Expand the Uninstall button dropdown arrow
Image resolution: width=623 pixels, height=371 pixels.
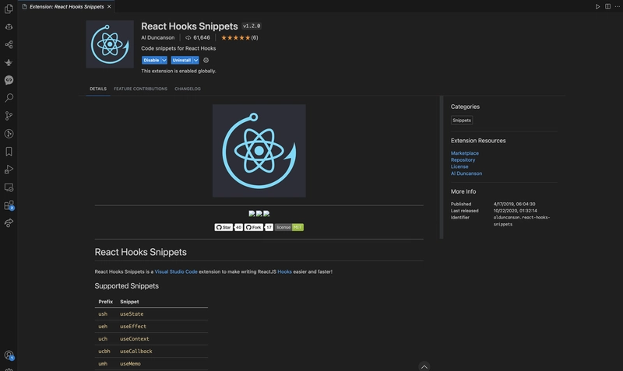(196, 61)
